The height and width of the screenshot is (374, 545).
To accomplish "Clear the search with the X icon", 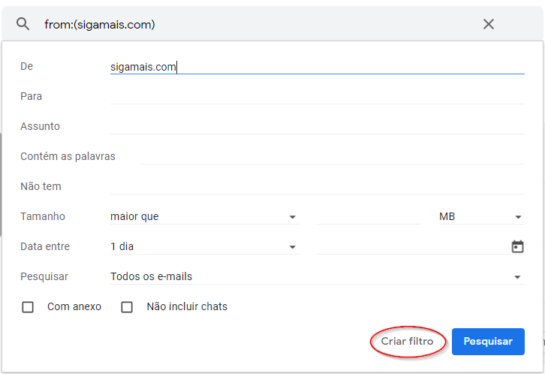I will pos(488,24).
